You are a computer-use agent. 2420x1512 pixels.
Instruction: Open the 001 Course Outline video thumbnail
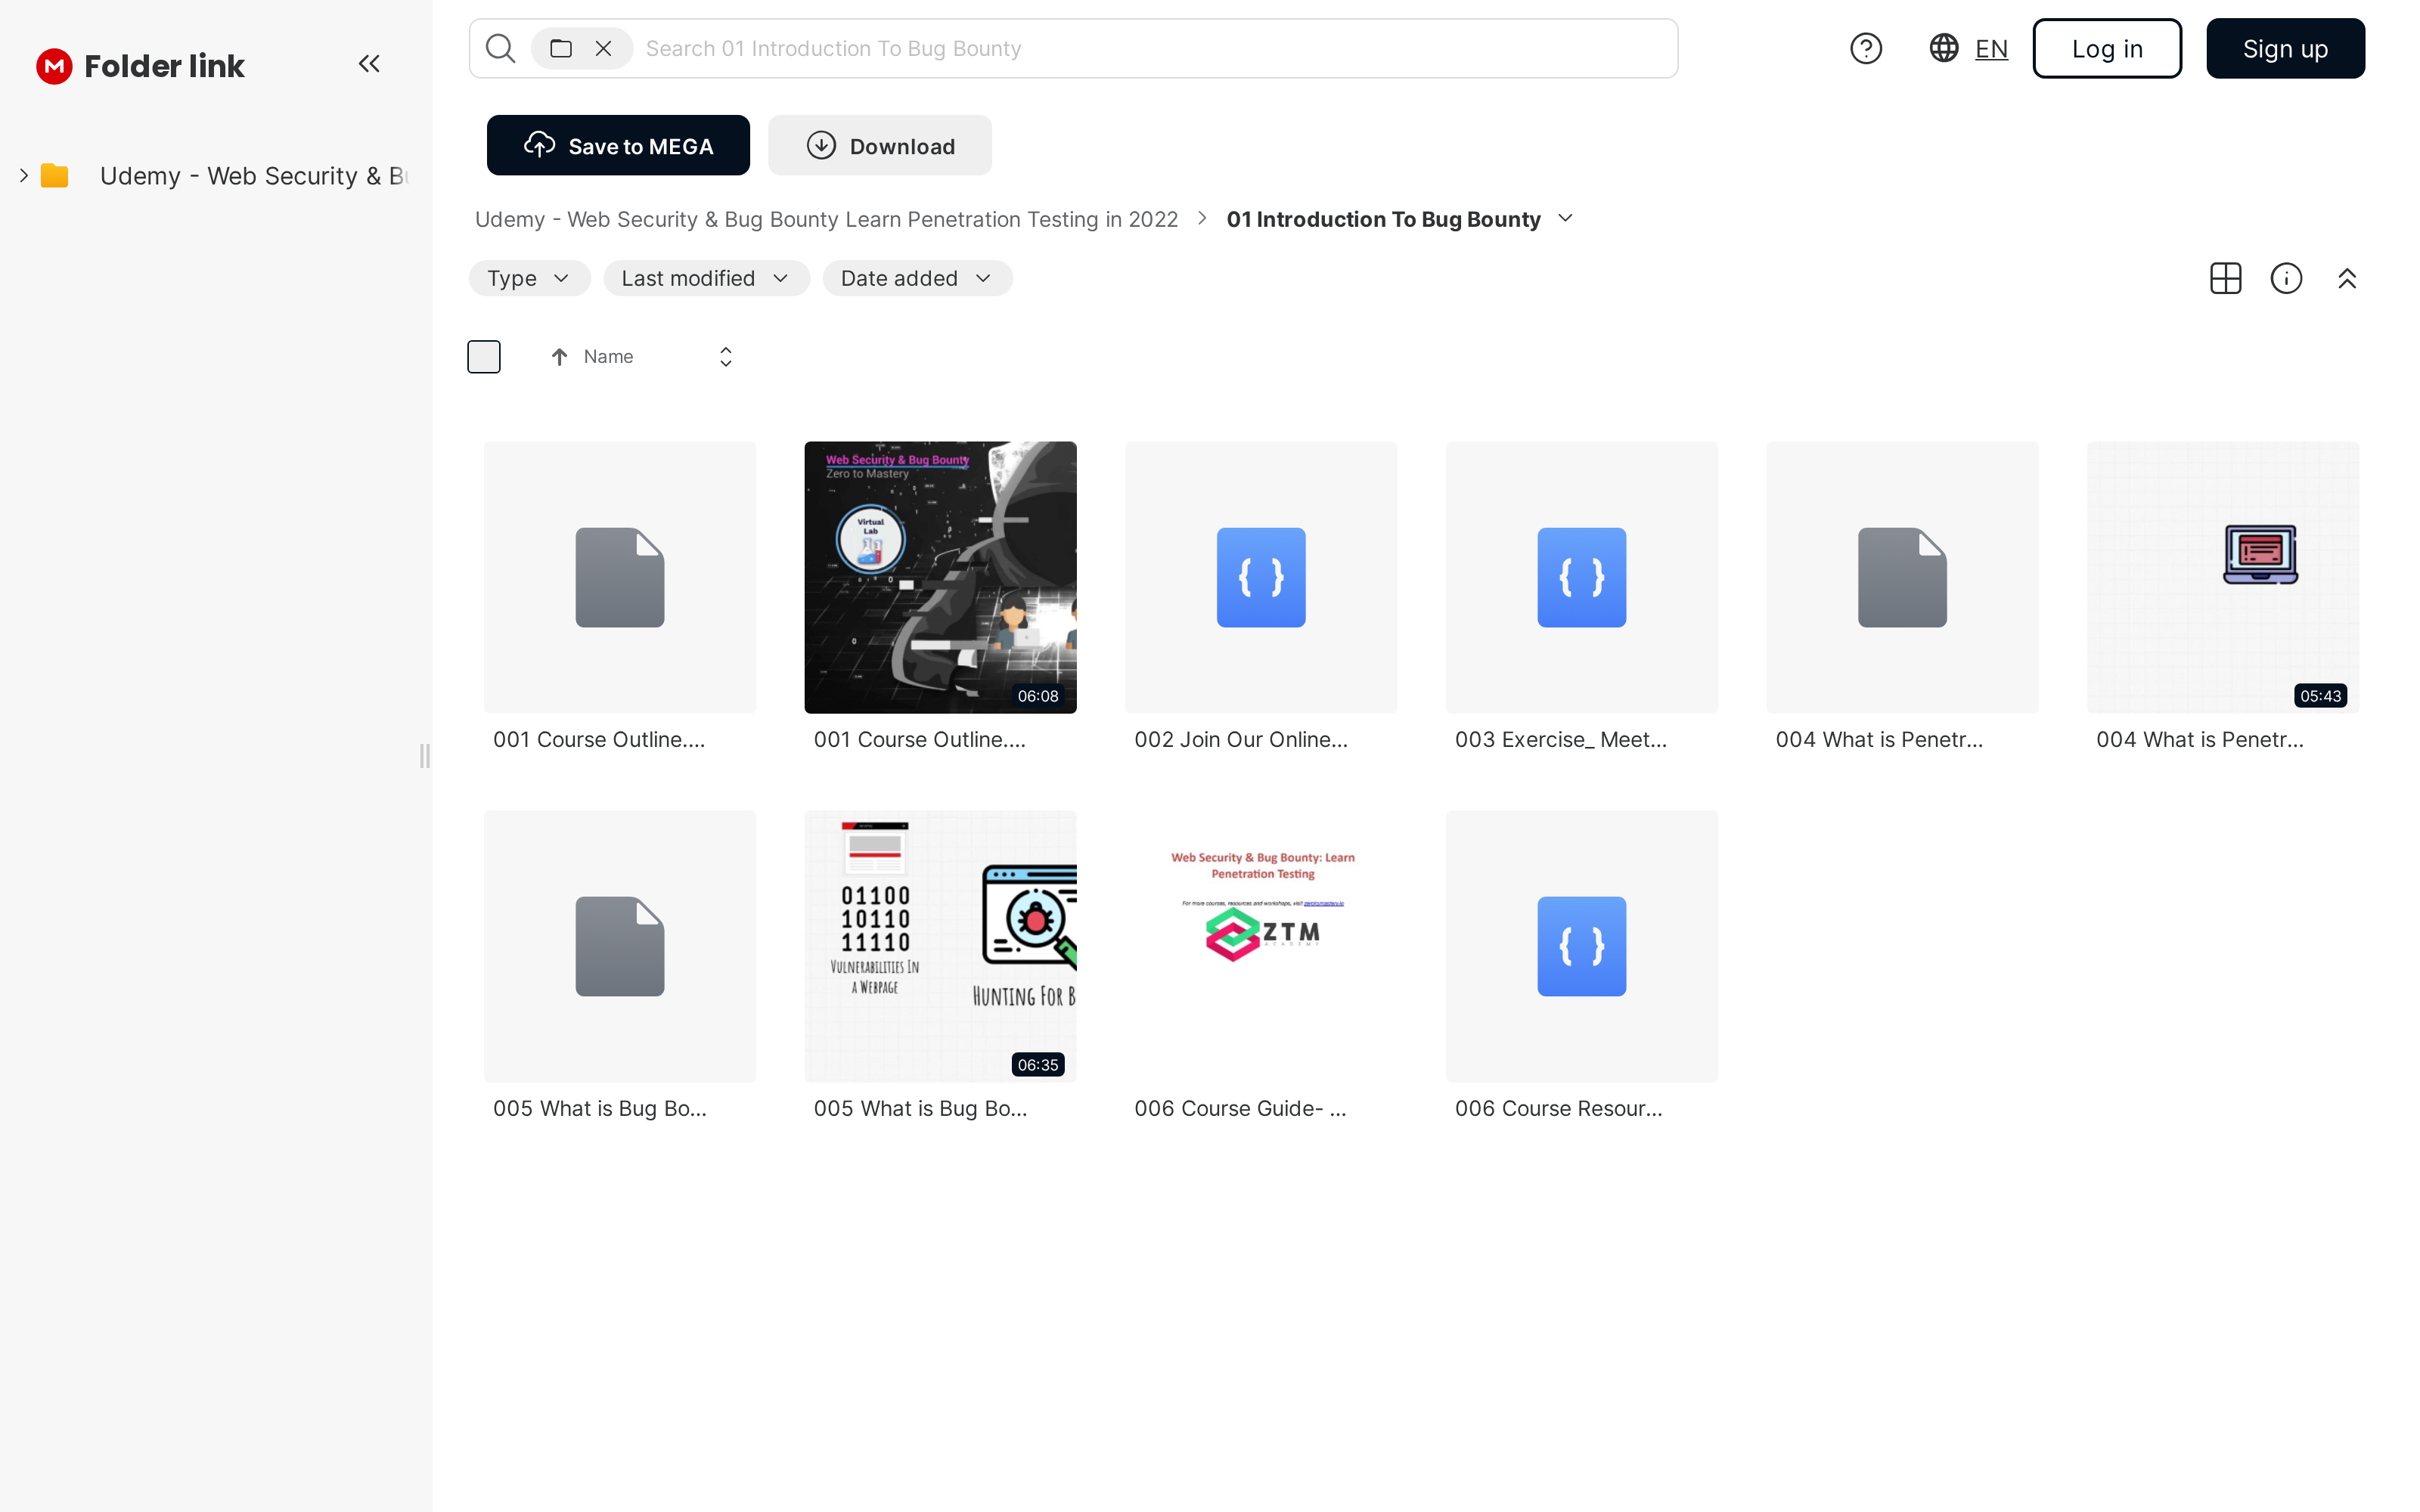940,577
